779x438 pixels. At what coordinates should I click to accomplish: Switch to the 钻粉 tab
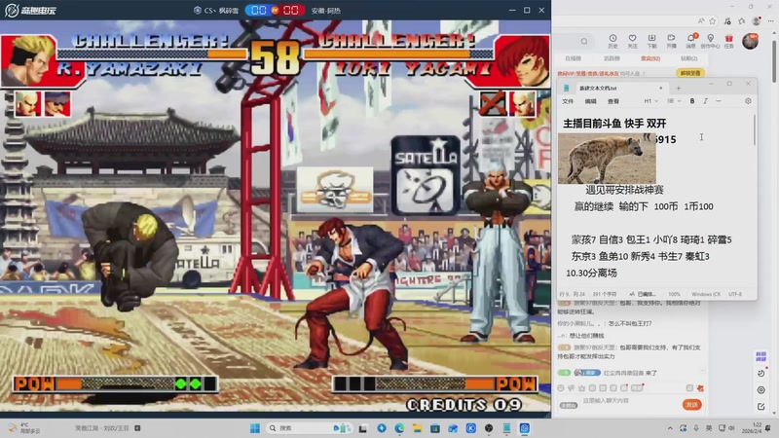click(688, 58)
